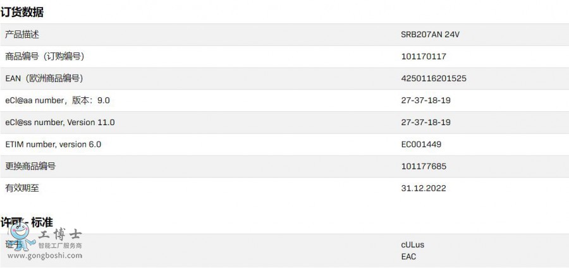Click the SRB207AN 24V product description value
Viewport: 569px width, 268px height.
(430, 35)
